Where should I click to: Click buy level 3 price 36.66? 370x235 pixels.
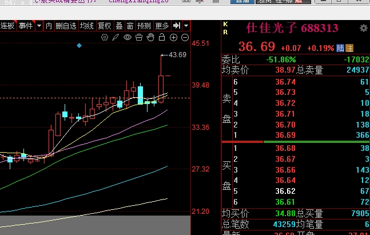point(285,170)
